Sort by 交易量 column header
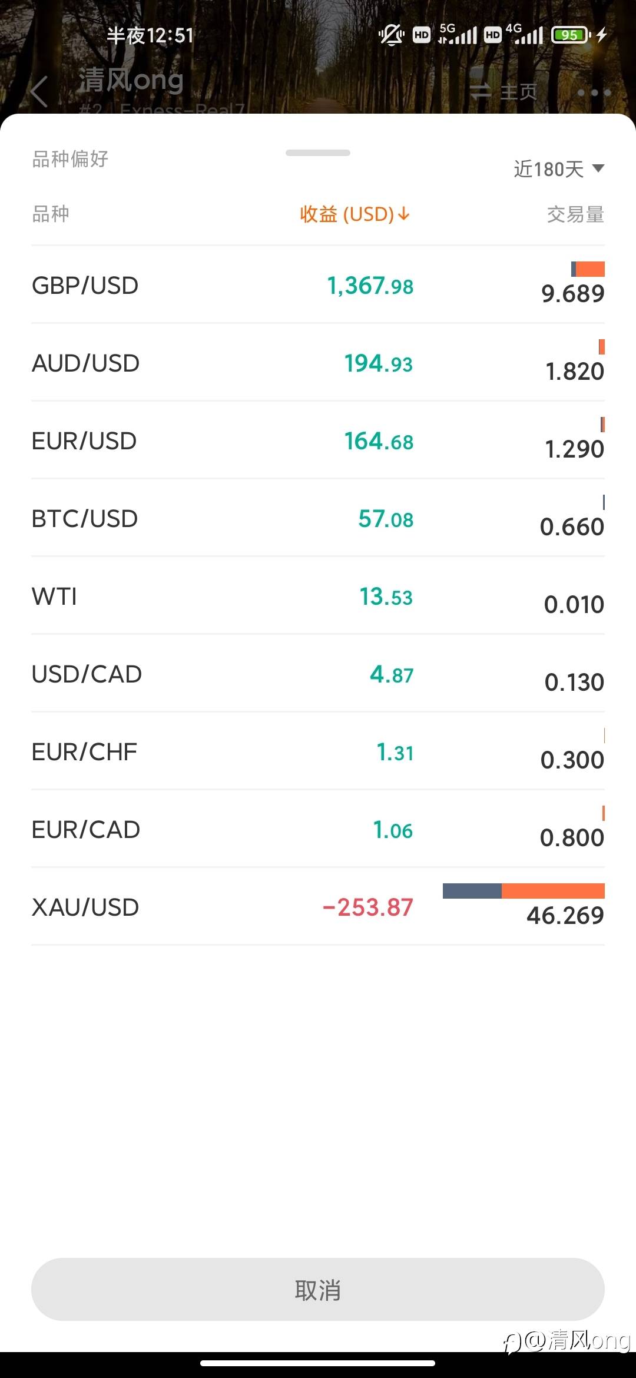 pyautogui.click(x=575, y=214)
